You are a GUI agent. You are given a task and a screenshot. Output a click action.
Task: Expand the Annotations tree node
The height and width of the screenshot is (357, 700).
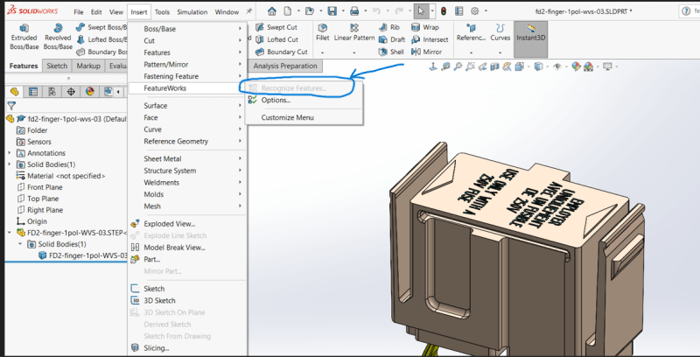(10, 153)
